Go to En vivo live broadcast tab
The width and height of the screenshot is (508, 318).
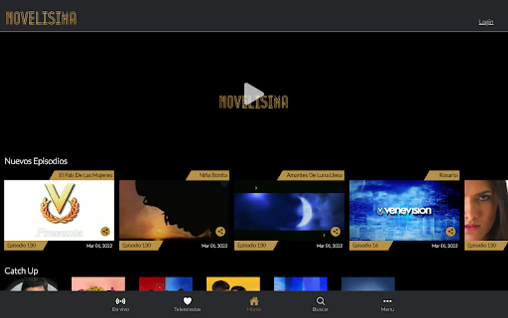point(120,304)
